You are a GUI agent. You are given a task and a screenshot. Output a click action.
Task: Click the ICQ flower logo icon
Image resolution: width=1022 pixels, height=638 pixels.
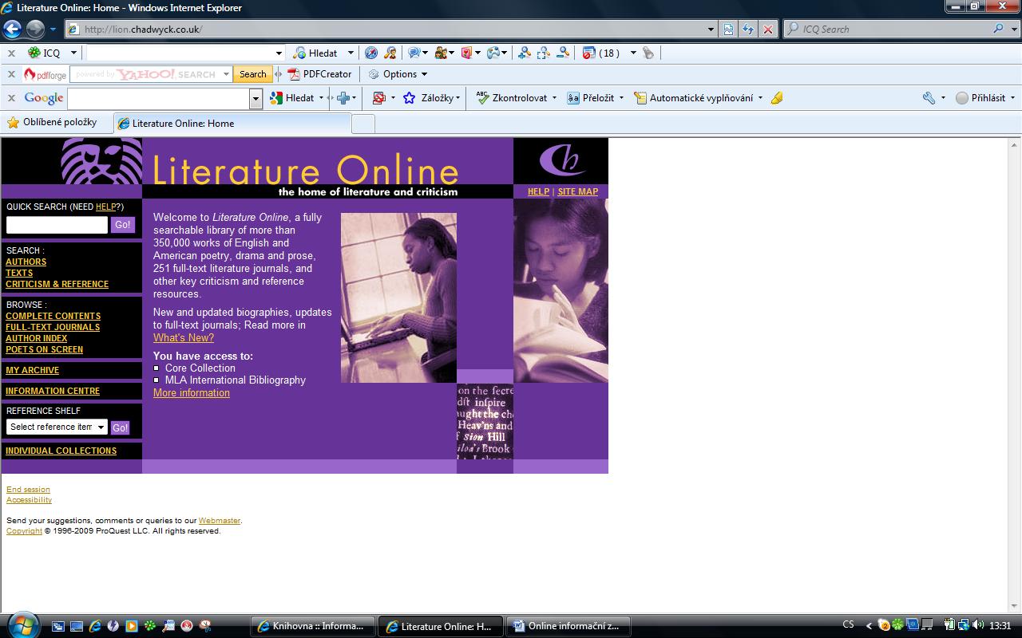(x=34, y=53)
